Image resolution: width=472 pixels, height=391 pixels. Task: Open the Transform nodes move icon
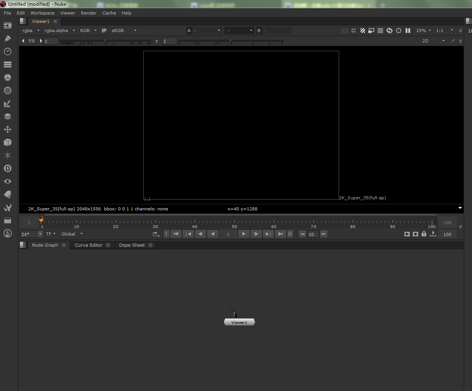pos(8,129)
